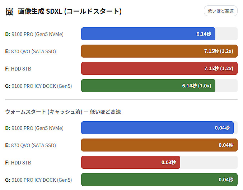
Task: Click the cold start G: 9100 PRO ICY DOCK label
Action: click(38, 86)
